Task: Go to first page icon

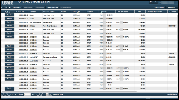Action: [2, 94]
